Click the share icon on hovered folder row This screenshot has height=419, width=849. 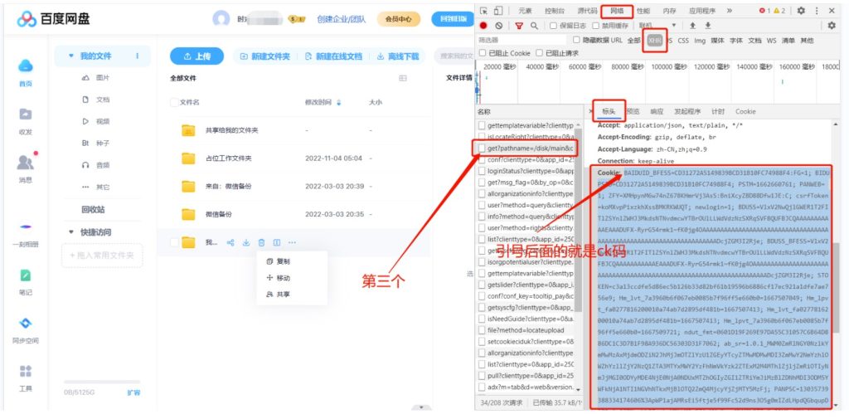click(x=230, y=242)
